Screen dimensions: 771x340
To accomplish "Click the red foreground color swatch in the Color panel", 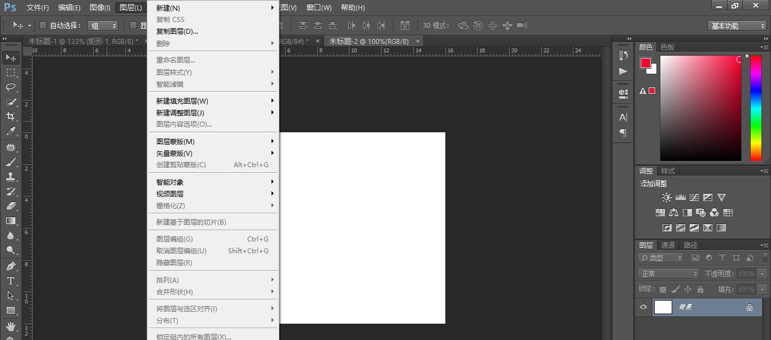I will (645, 63).
